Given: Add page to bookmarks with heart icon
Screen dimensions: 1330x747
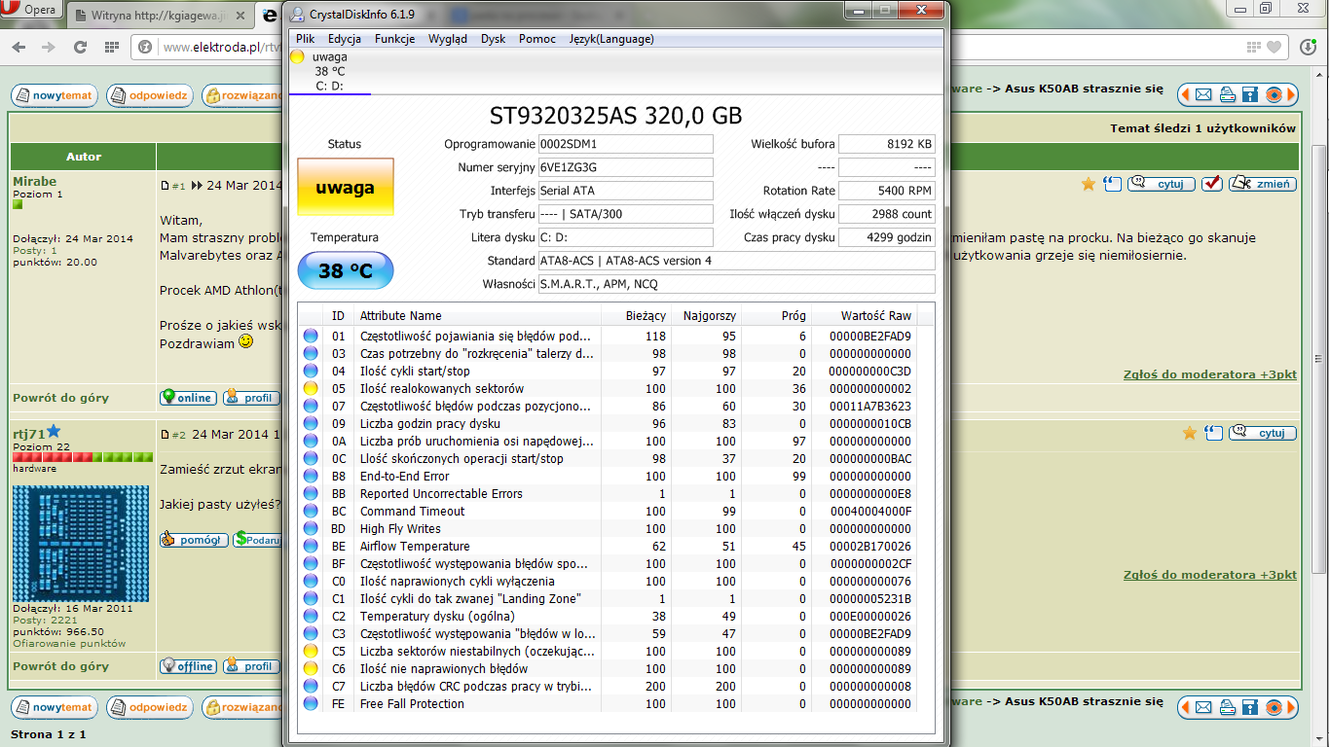Looking at the screenshot, I should point(1274,47).
